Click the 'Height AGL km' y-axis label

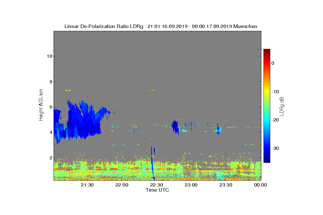(41, 105)
